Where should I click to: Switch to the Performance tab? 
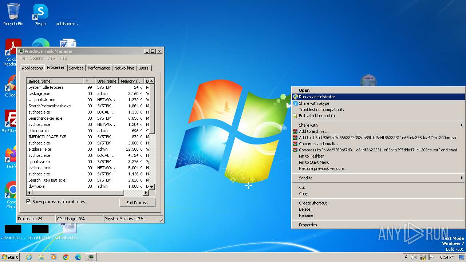tap(99, 68)
